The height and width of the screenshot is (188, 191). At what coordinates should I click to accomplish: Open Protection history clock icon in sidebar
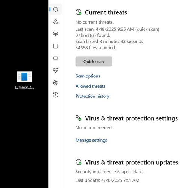56,95
